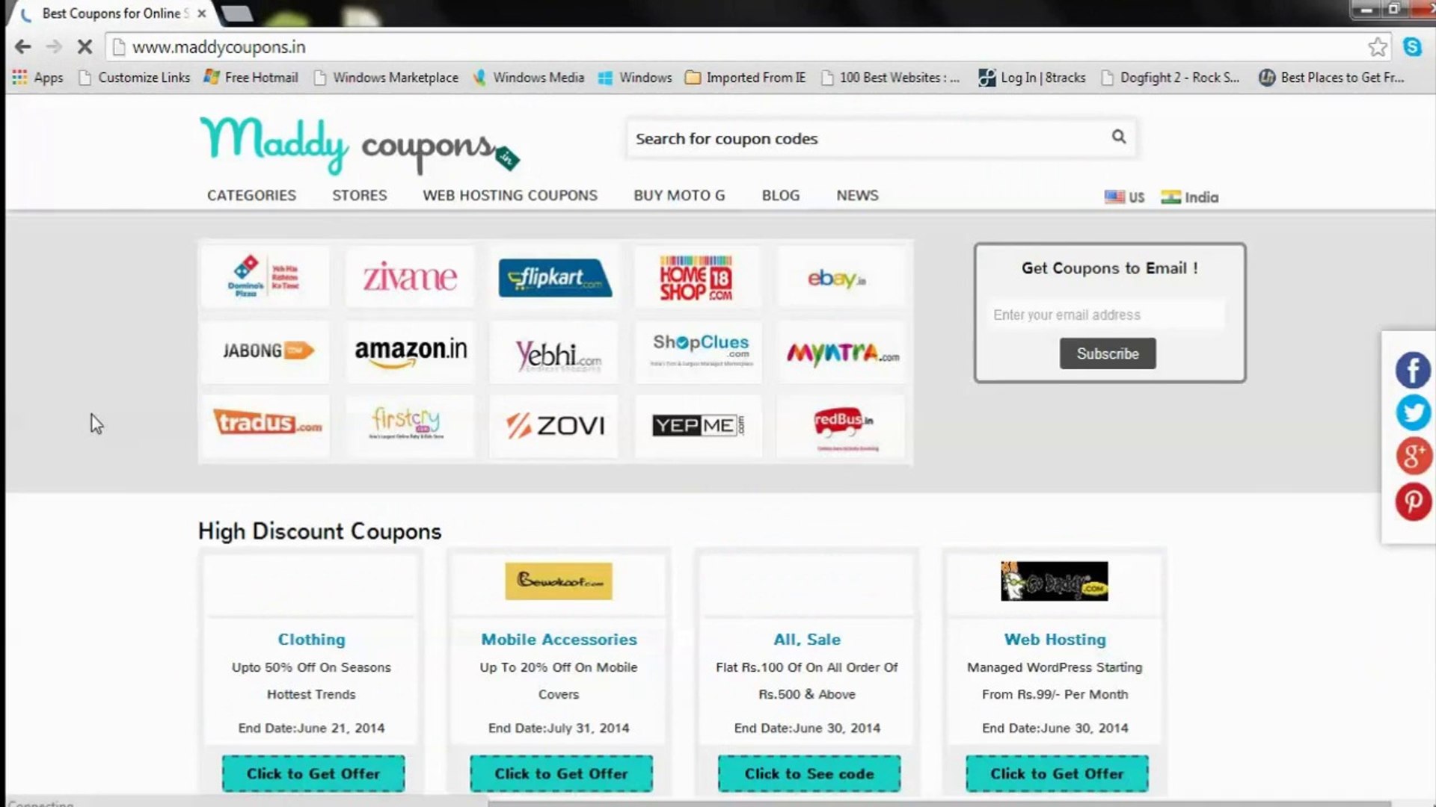
Task: Click inside the coupon search field
Action: (x=823, y=137)
